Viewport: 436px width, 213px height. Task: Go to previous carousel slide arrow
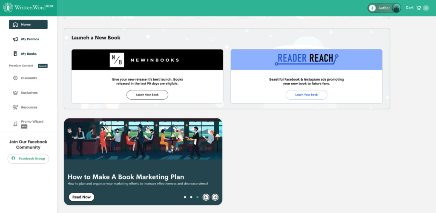coord(206,197)
